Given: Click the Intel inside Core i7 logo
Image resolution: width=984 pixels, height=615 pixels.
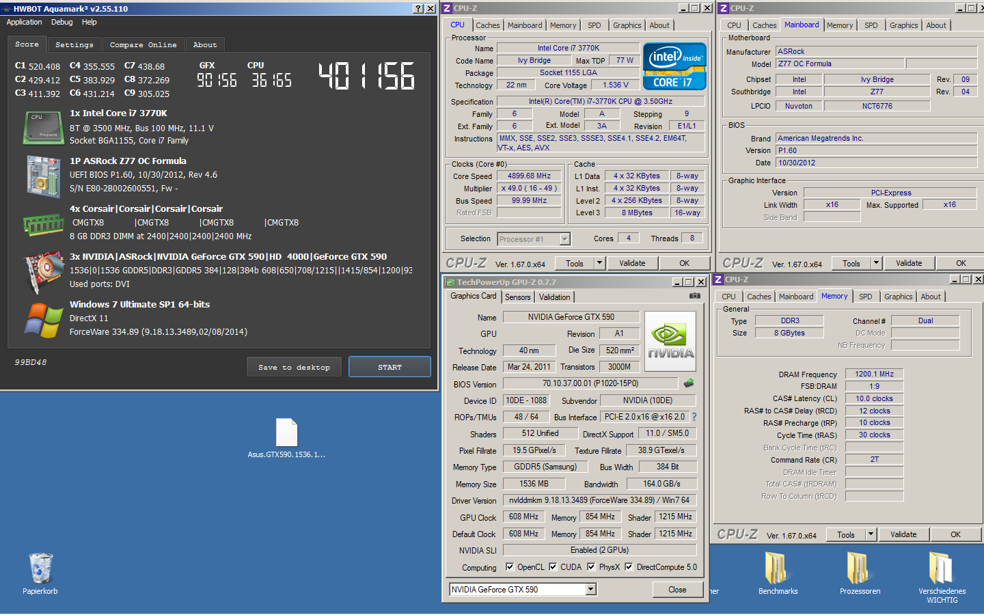Looking at the screenshot, I should pos(674,67).
